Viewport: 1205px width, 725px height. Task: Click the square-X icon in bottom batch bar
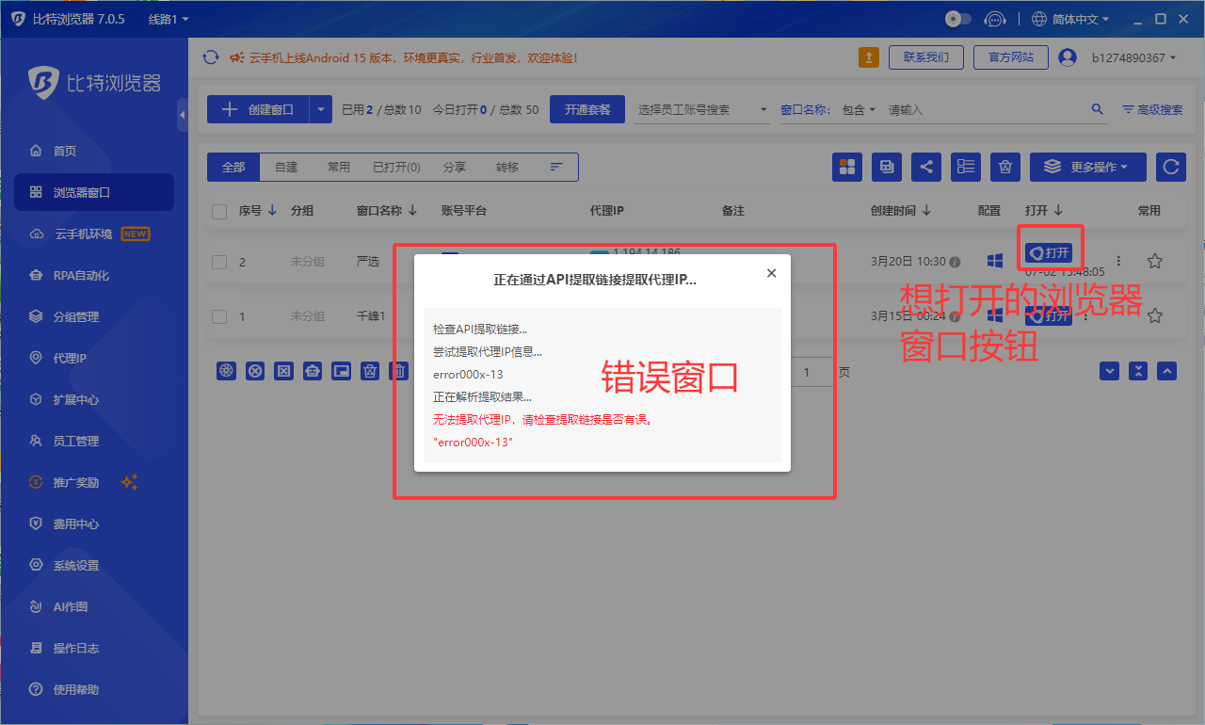(283, 371)
